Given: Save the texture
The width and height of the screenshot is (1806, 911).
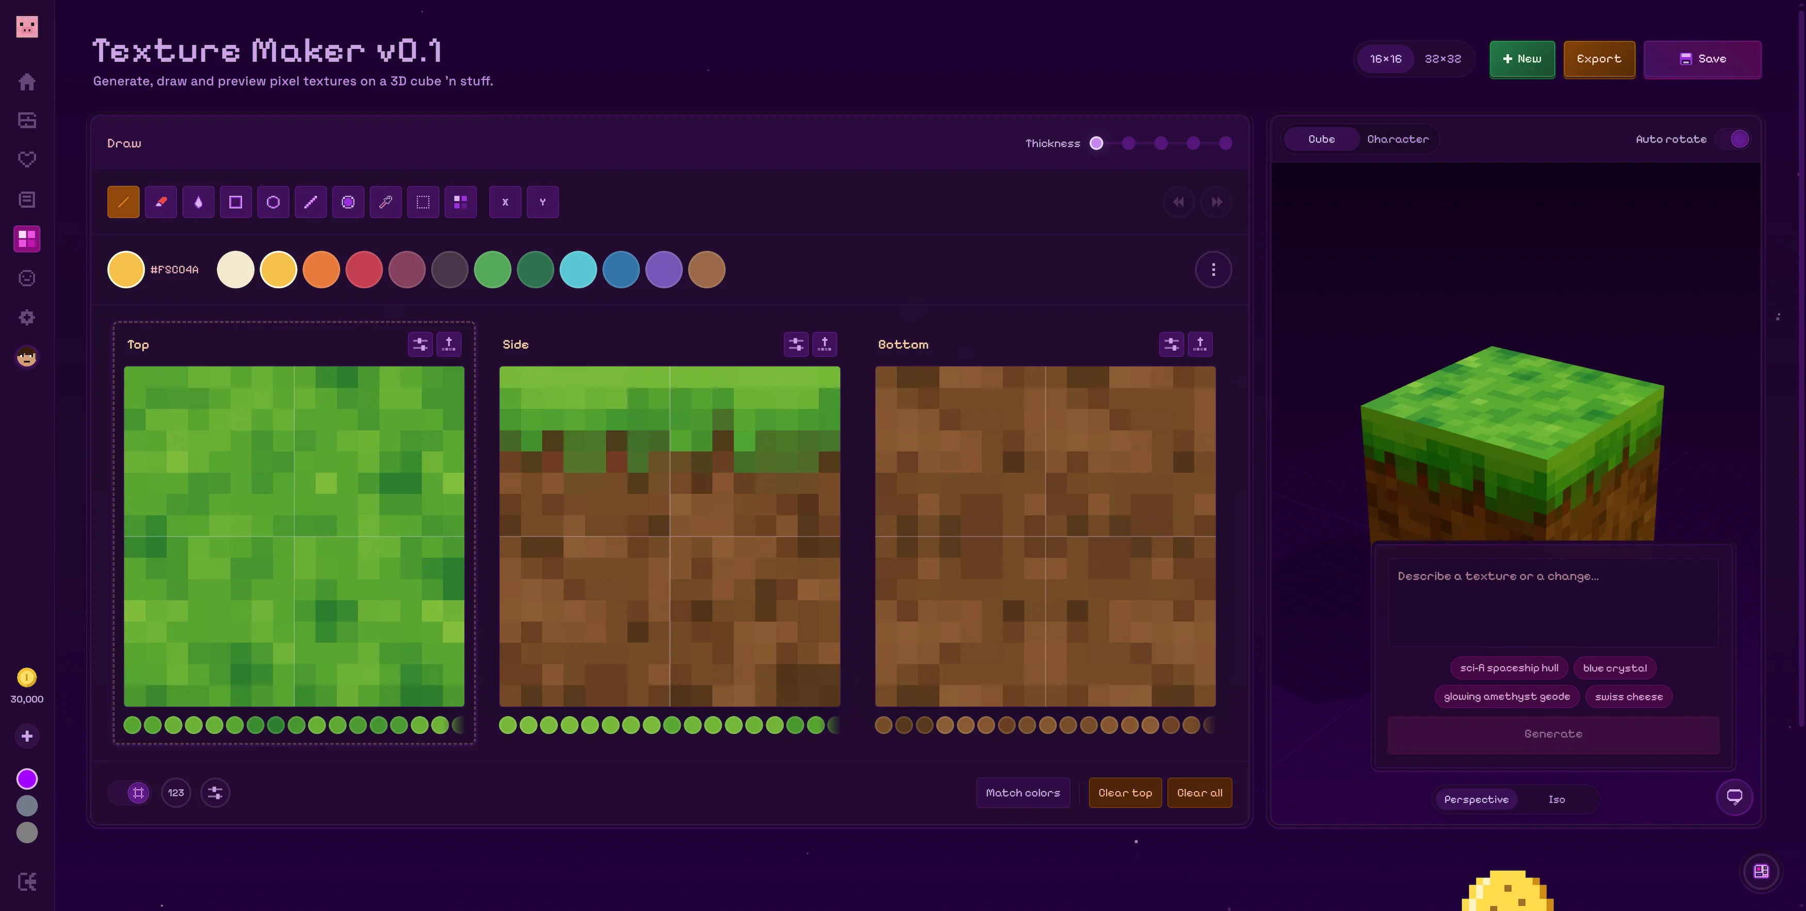Looking at the screenshot, I should pos(1702,59).
